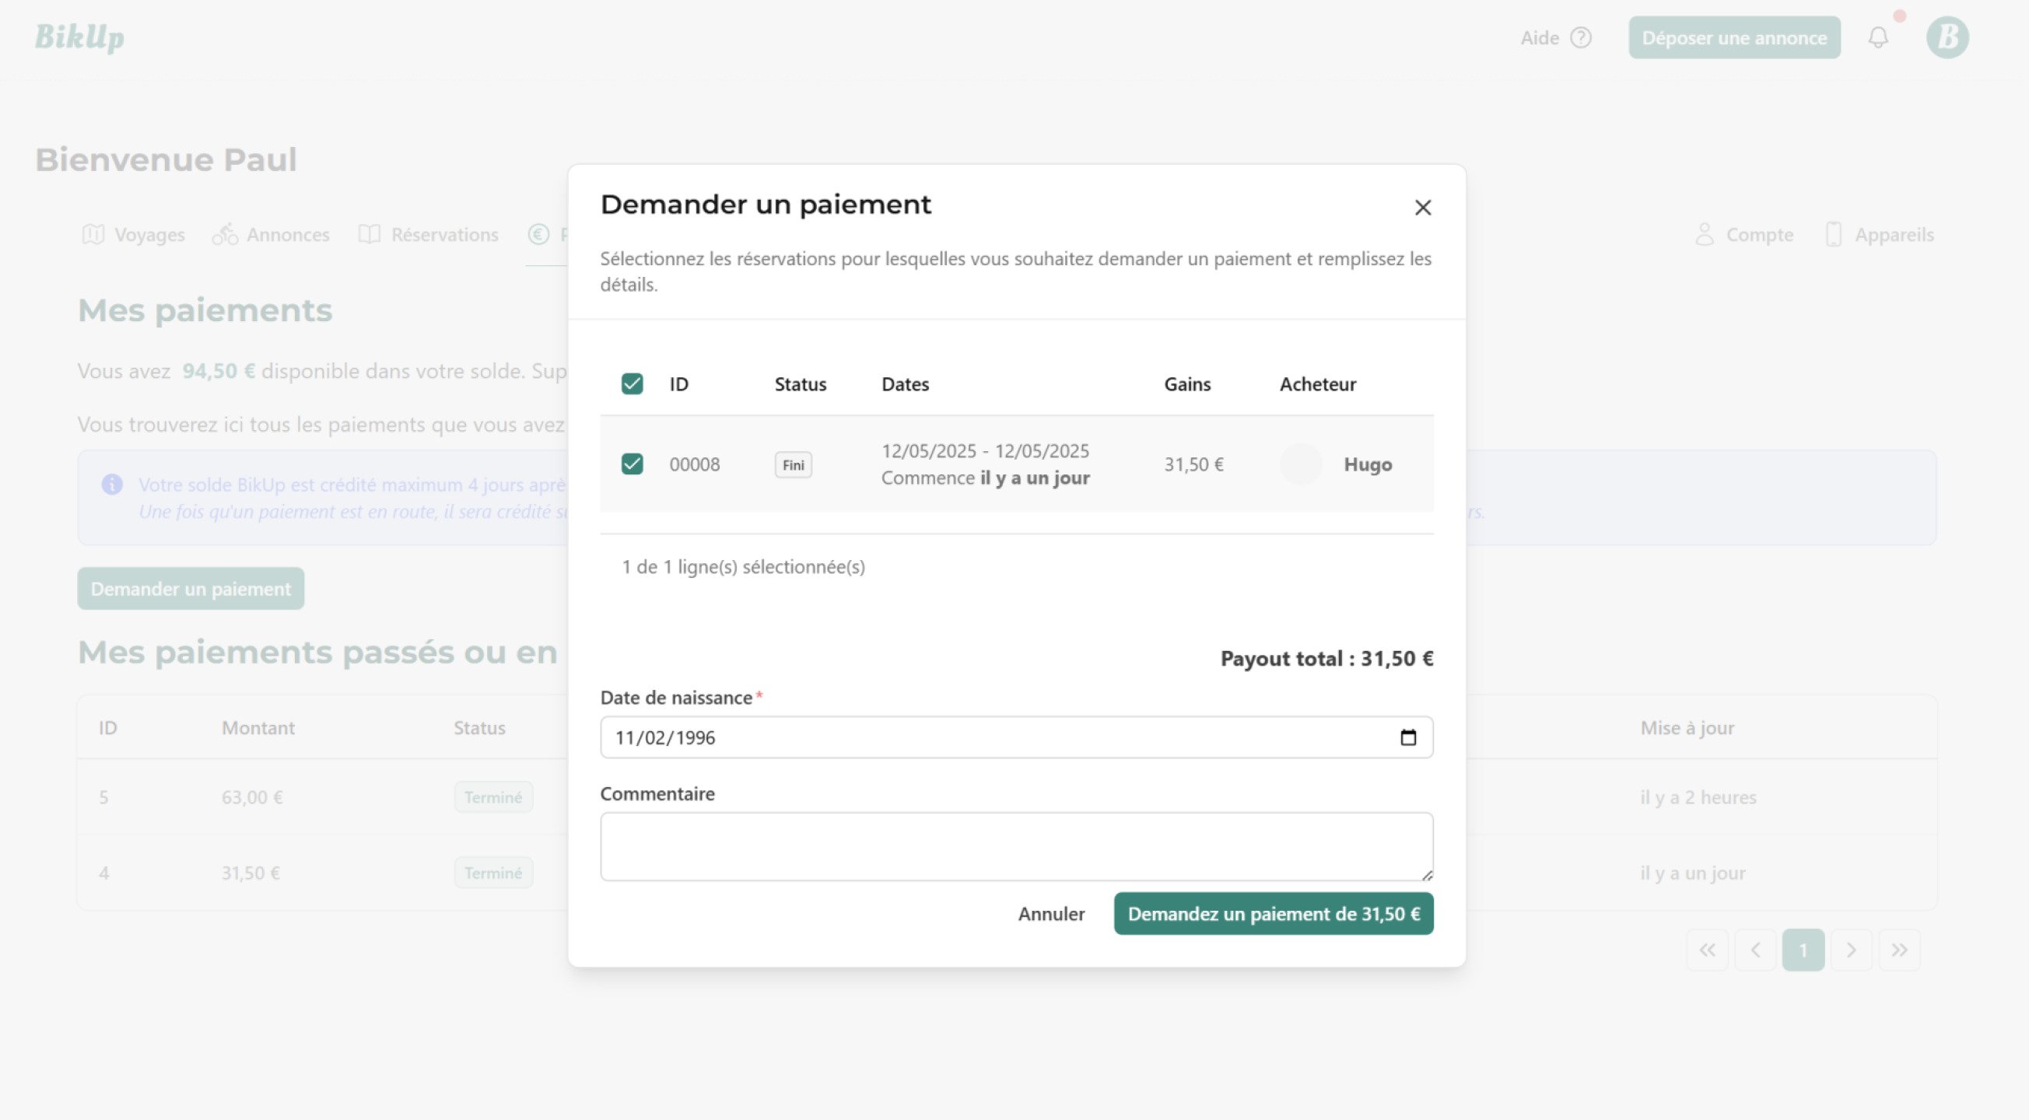This screenshot has height=1120, width=2029.
Task: Click the Commentaire text area
Action: pos(1015,846)
